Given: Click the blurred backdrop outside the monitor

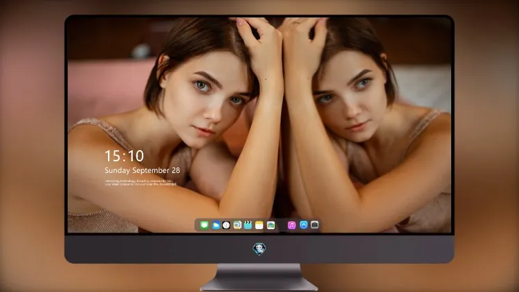Looking at the screenshot, I should (x=31, y=146).
